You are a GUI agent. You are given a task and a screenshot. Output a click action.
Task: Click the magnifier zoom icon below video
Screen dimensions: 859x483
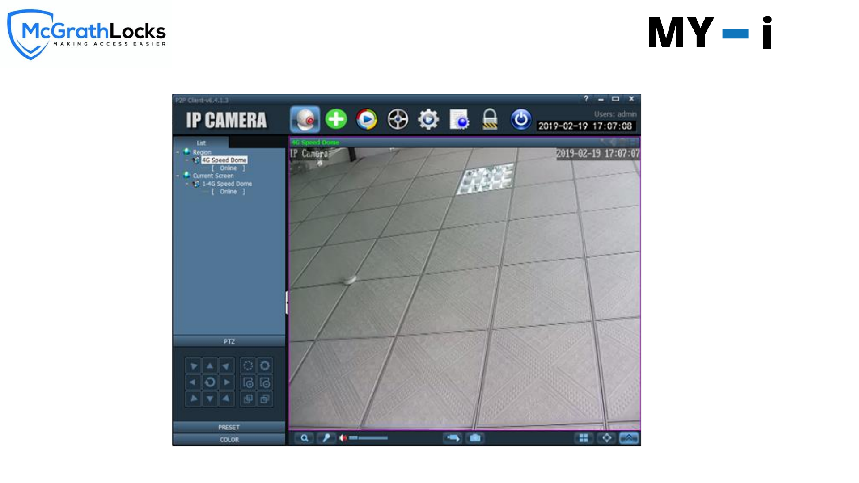click(304, 438)
